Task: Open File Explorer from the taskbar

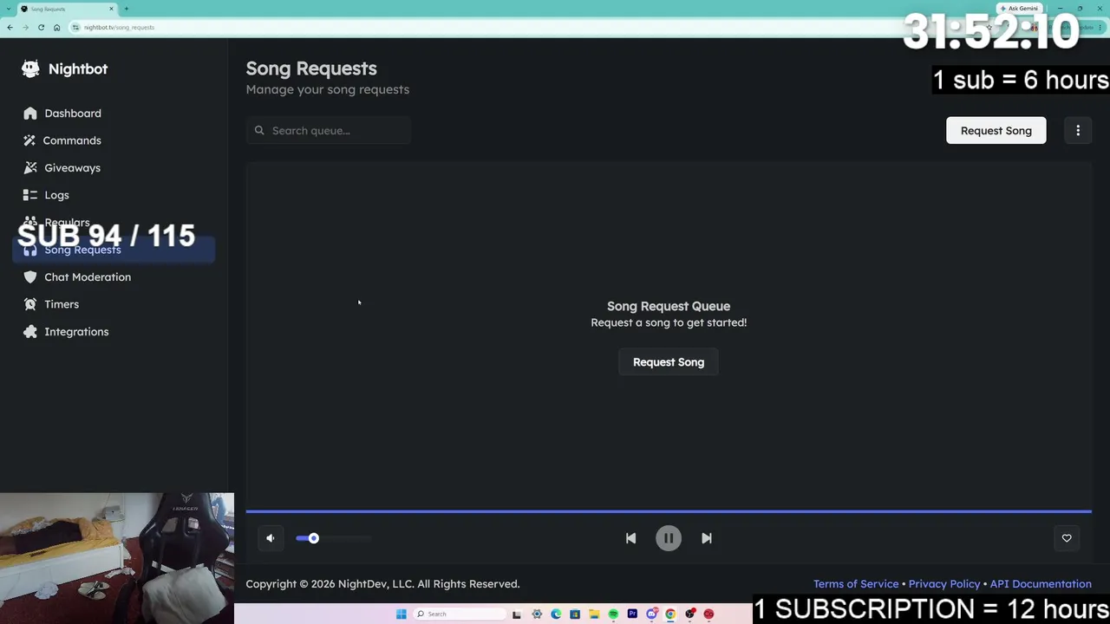Action: coord(594,614)
